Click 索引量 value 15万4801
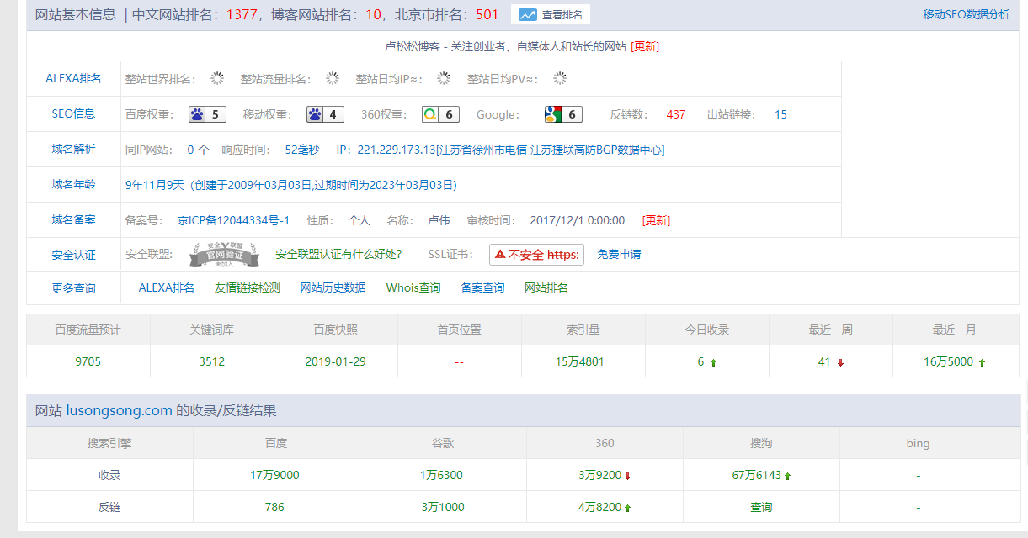This screenshot has height=538, width=1028. (579, 361)
